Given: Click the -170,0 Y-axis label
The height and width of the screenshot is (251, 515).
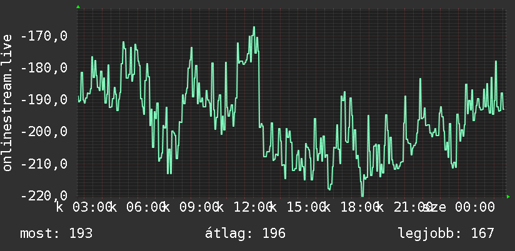Looking at the screenshot, I should click(44, 36).
